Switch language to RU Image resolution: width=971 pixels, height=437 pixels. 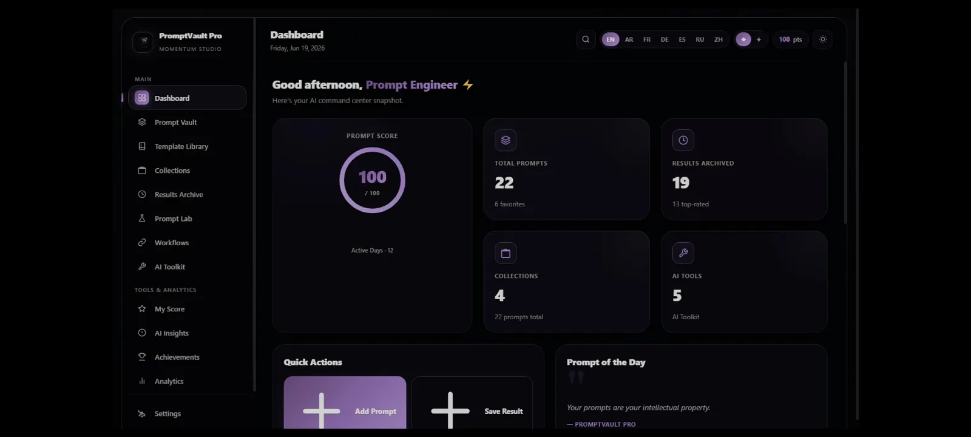(700, 39)
